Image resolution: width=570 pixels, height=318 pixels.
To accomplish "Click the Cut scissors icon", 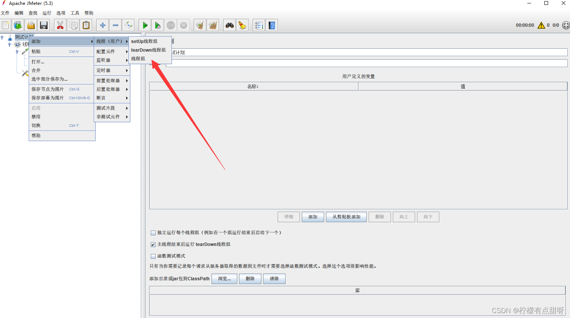I will pos(60,25).
